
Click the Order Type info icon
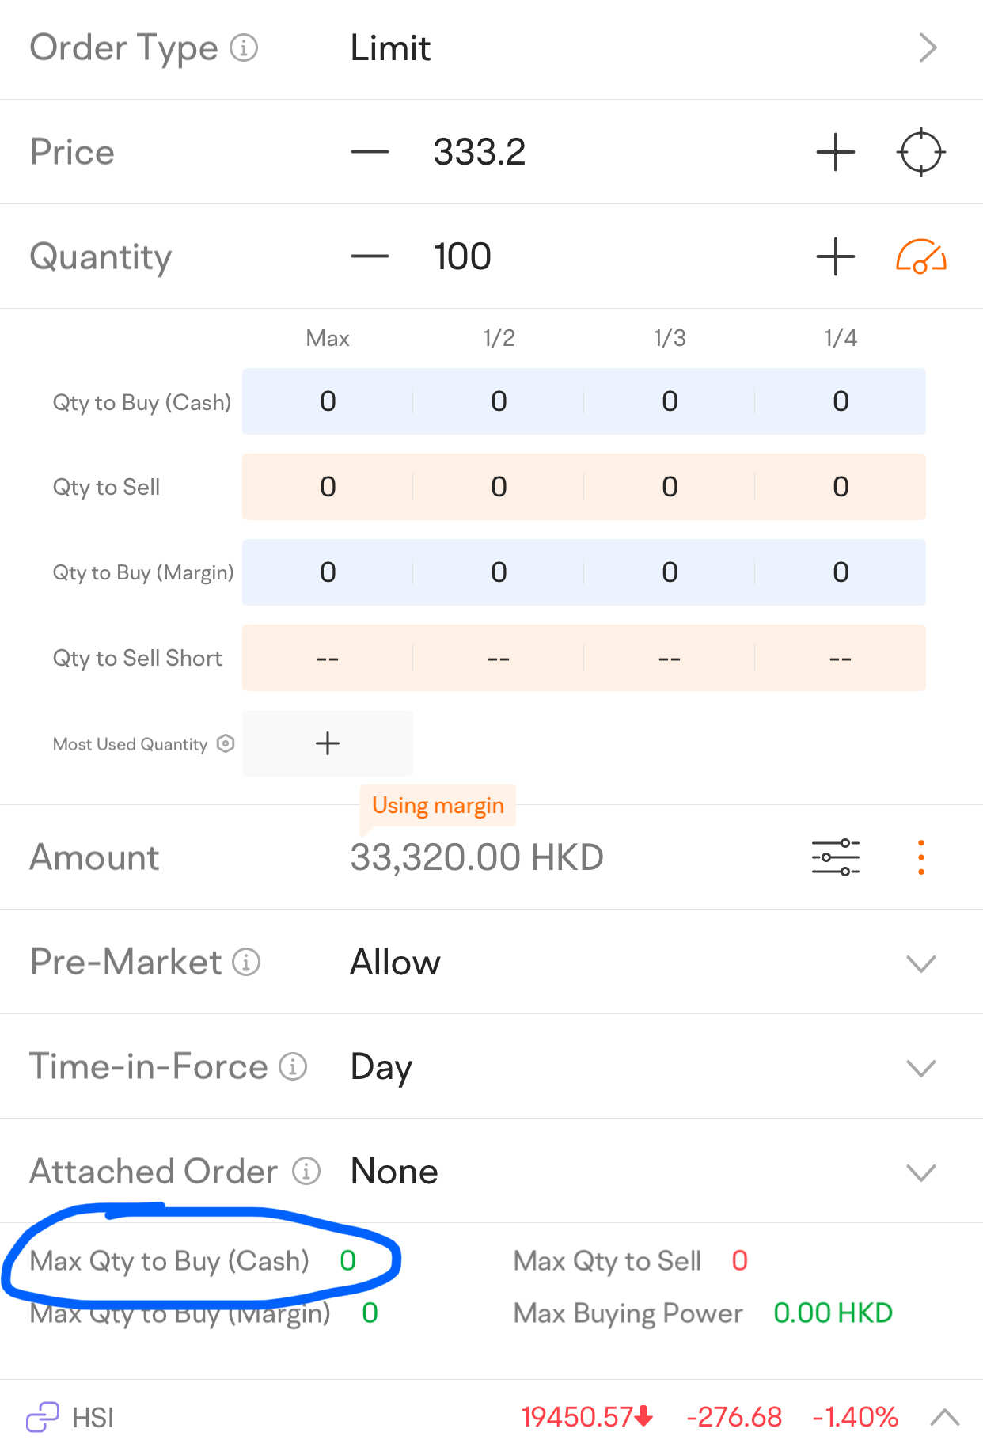click(x=244, y=48)
